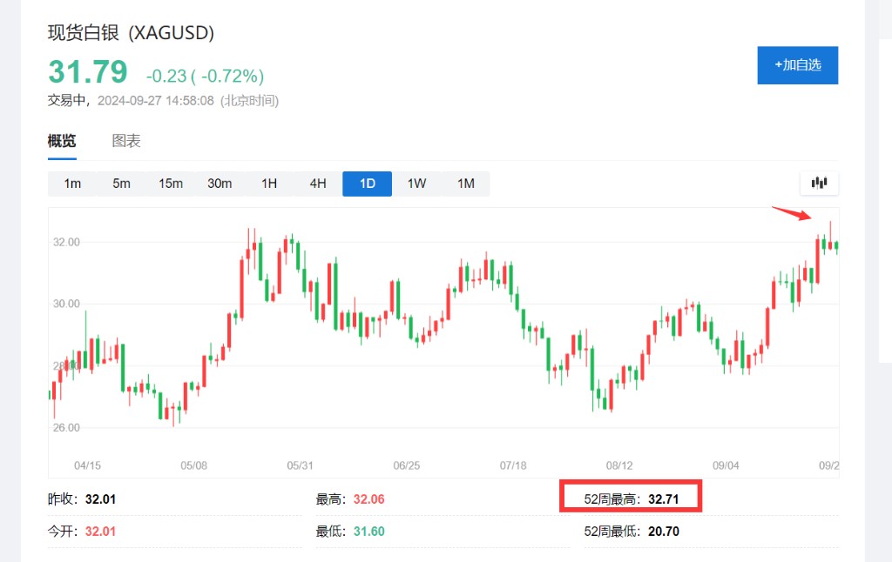Choose the 15m interval button
The height and width of the screenshot is (562, 892).
[171, 184]
